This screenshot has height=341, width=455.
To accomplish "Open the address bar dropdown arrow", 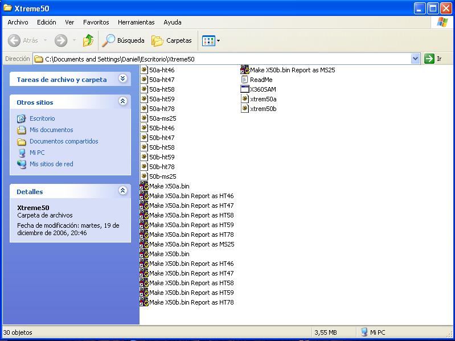I will click(x=415, y=59).
